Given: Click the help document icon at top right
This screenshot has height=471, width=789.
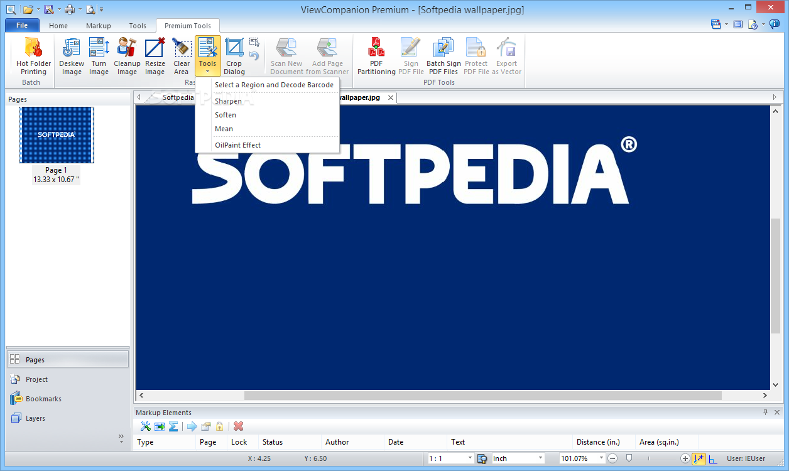Looking at the screenshot, I should coord(753,24).
